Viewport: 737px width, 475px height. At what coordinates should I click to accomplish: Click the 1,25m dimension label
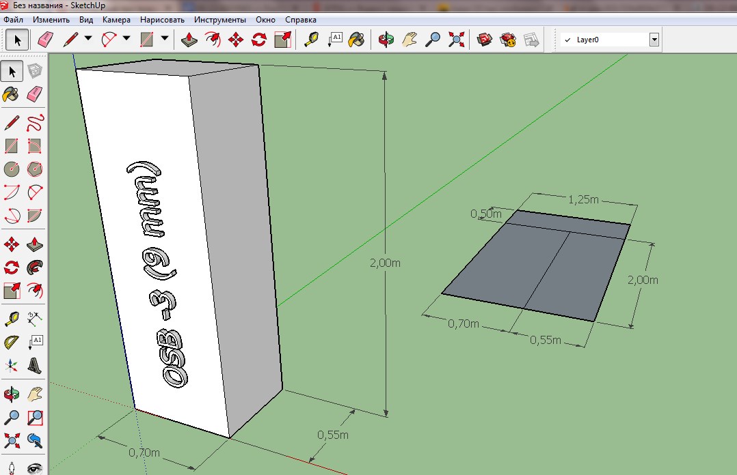(583, 200)
